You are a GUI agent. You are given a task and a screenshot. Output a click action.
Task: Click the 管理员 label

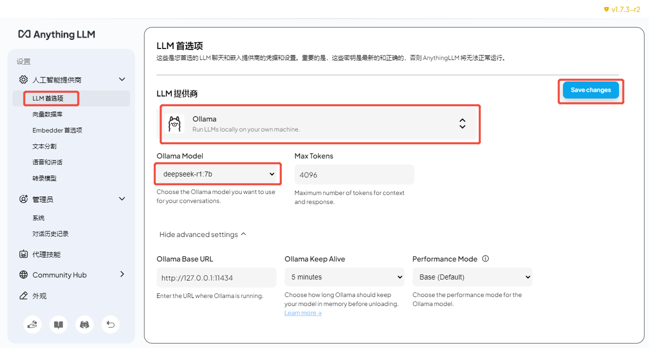coord(43,199)
